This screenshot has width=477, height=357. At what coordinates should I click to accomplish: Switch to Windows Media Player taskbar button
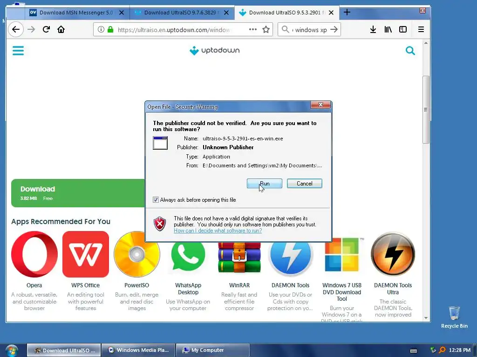tap(138, 350)
